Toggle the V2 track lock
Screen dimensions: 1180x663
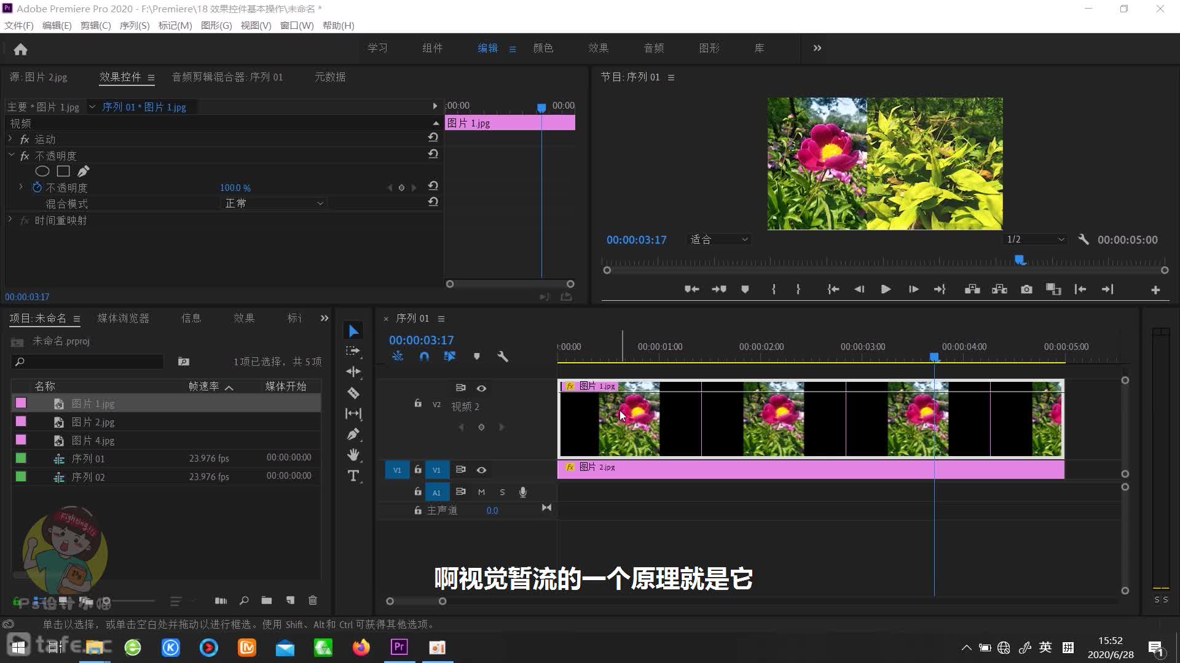pyautogui.click(x=418, y=403)
